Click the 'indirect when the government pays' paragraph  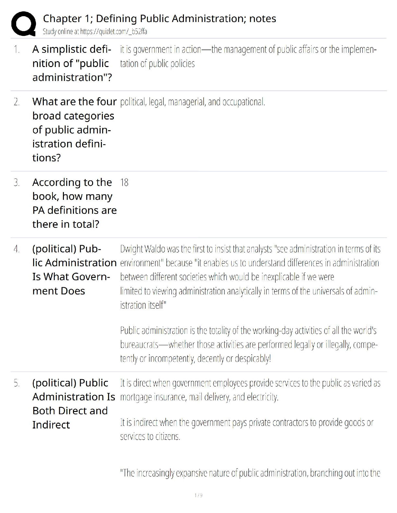(247, 429)
